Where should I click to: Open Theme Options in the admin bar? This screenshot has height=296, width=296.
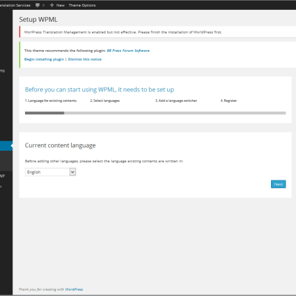(x=82, y=5)
